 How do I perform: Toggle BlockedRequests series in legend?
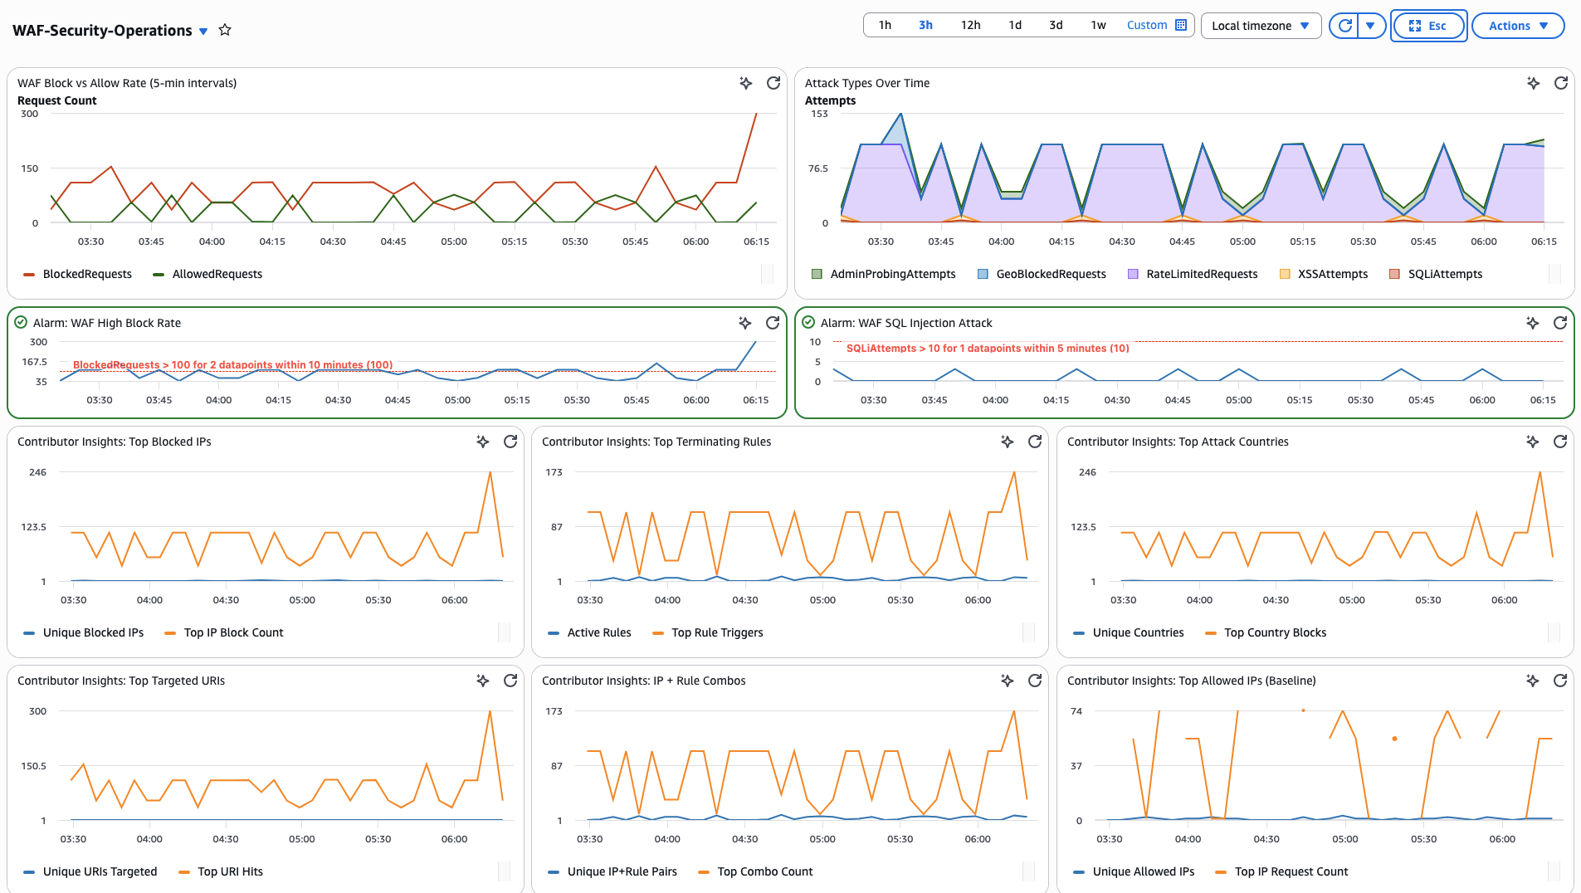point(78,274)
